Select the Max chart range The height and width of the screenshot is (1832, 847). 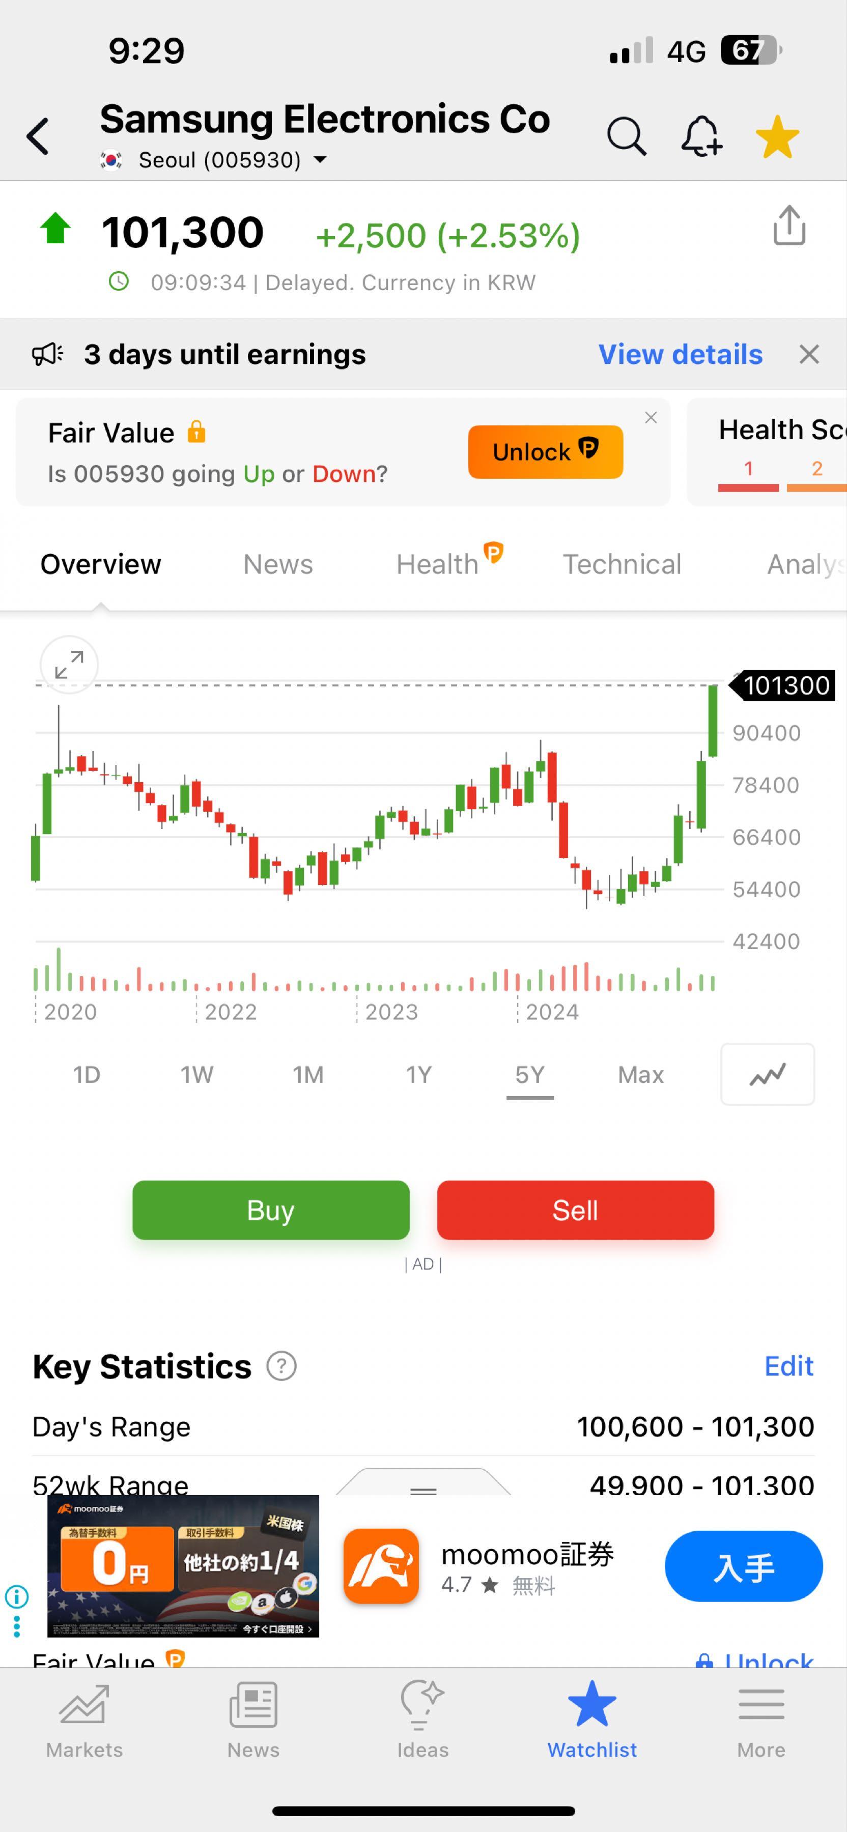(640, 1075)
